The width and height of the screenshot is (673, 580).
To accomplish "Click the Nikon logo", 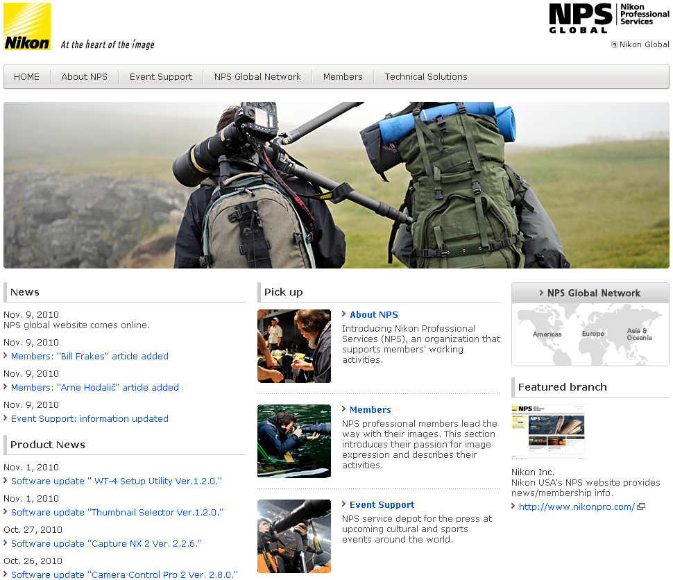I will pos(27,26).
